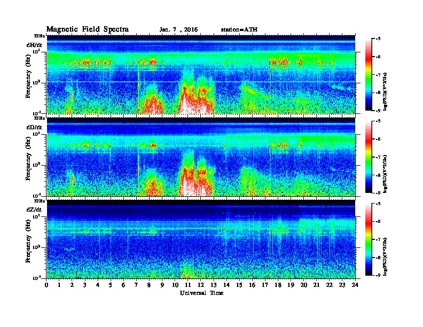Click hour "21" on the Universal Time axis
The height and width of the screenshot is (327, 423).
[x=316, y=285]
